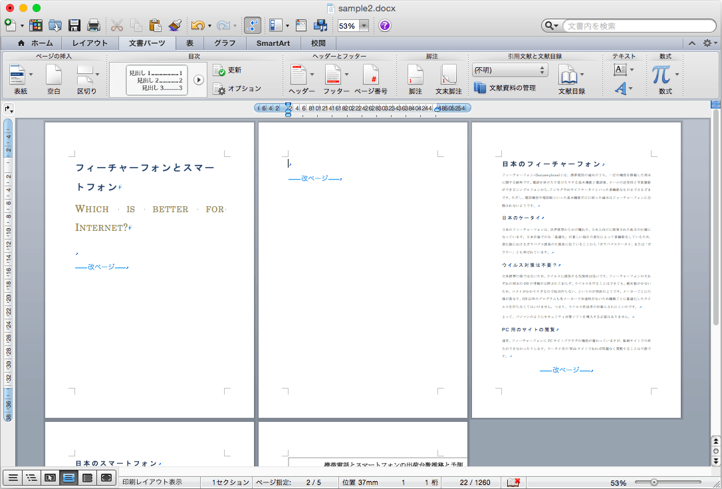This screenshot has width=722, height=489.
Task: Open the zoom 53% dropdown
Action: (x=364, y=26)
